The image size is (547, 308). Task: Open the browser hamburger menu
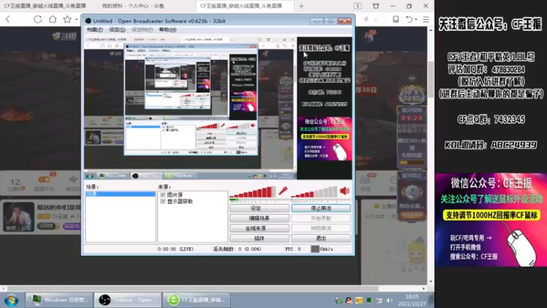(x=426, y=20)
